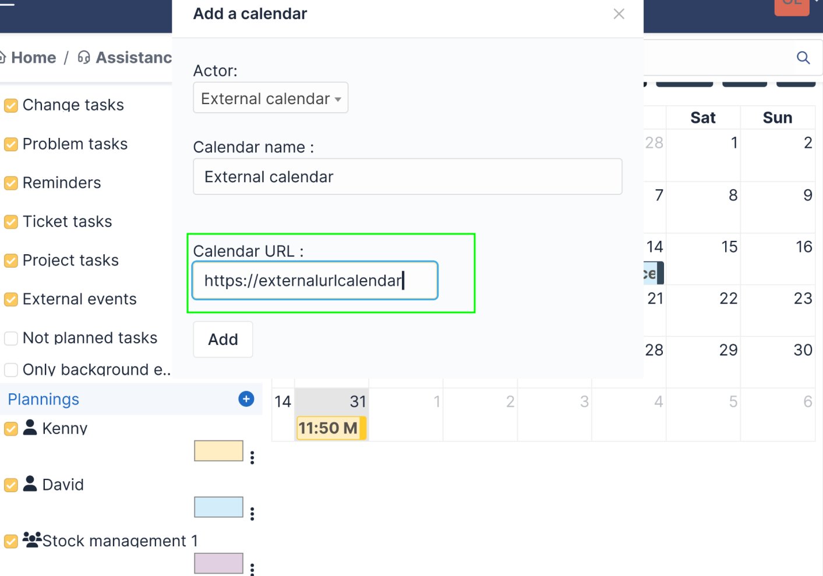The width and height of the screenshot is (823, 576).
Task: Click the group icon beside Stock management 1
Action: coord(31,539)
